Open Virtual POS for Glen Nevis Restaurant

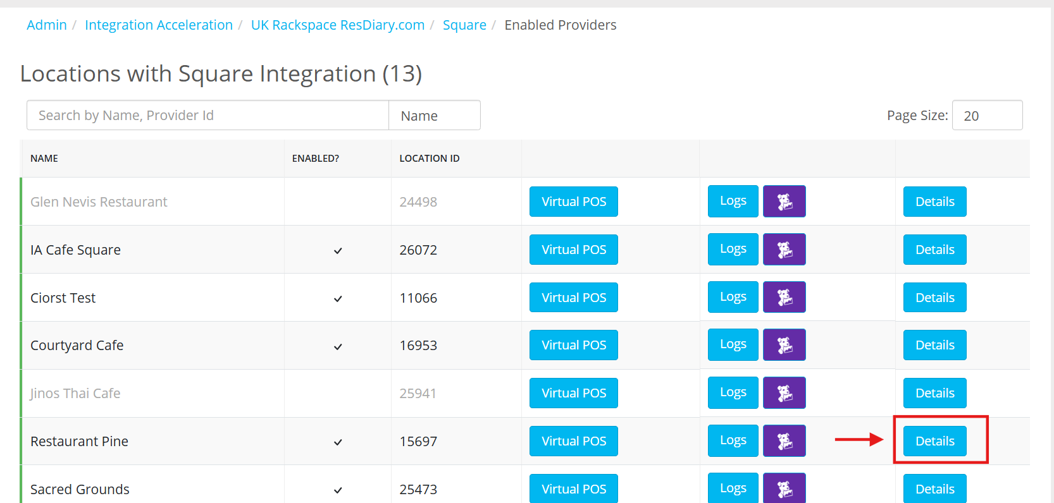[x=574, y=202]
